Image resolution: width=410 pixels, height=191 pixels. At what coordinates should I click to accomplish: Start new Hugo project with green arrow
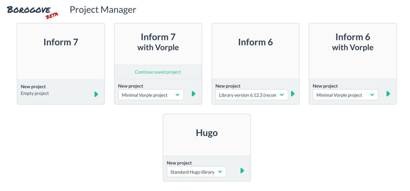[x=242, y=171]
